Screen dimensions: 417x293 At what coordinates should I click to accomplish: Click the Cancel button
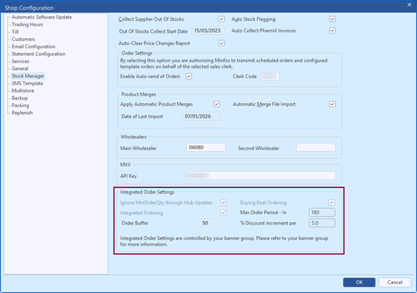(394, 282)
